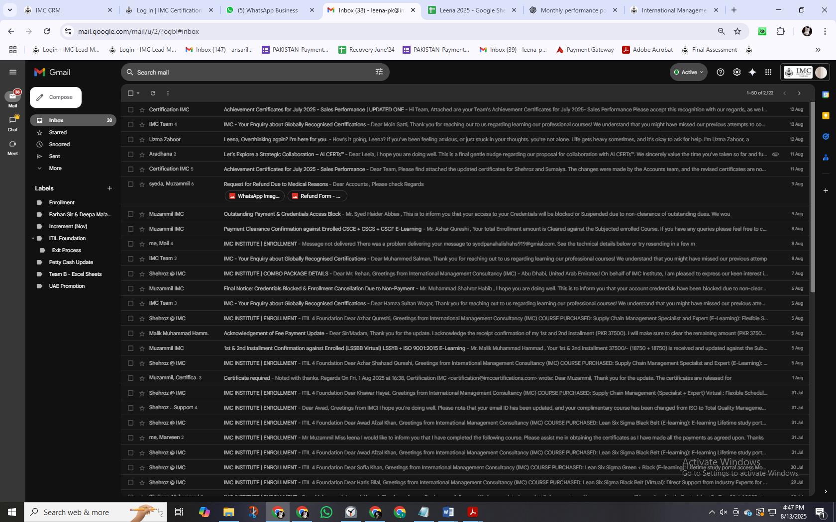Select checkbox for syeda, Muzammil refund email
Screen dimensions: 836x522
click(130, 184)
